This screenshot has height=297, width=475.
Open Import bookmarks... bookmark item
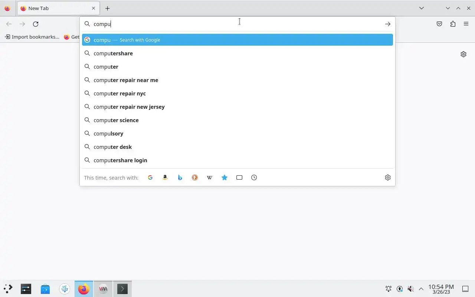(x=32, y=37)
